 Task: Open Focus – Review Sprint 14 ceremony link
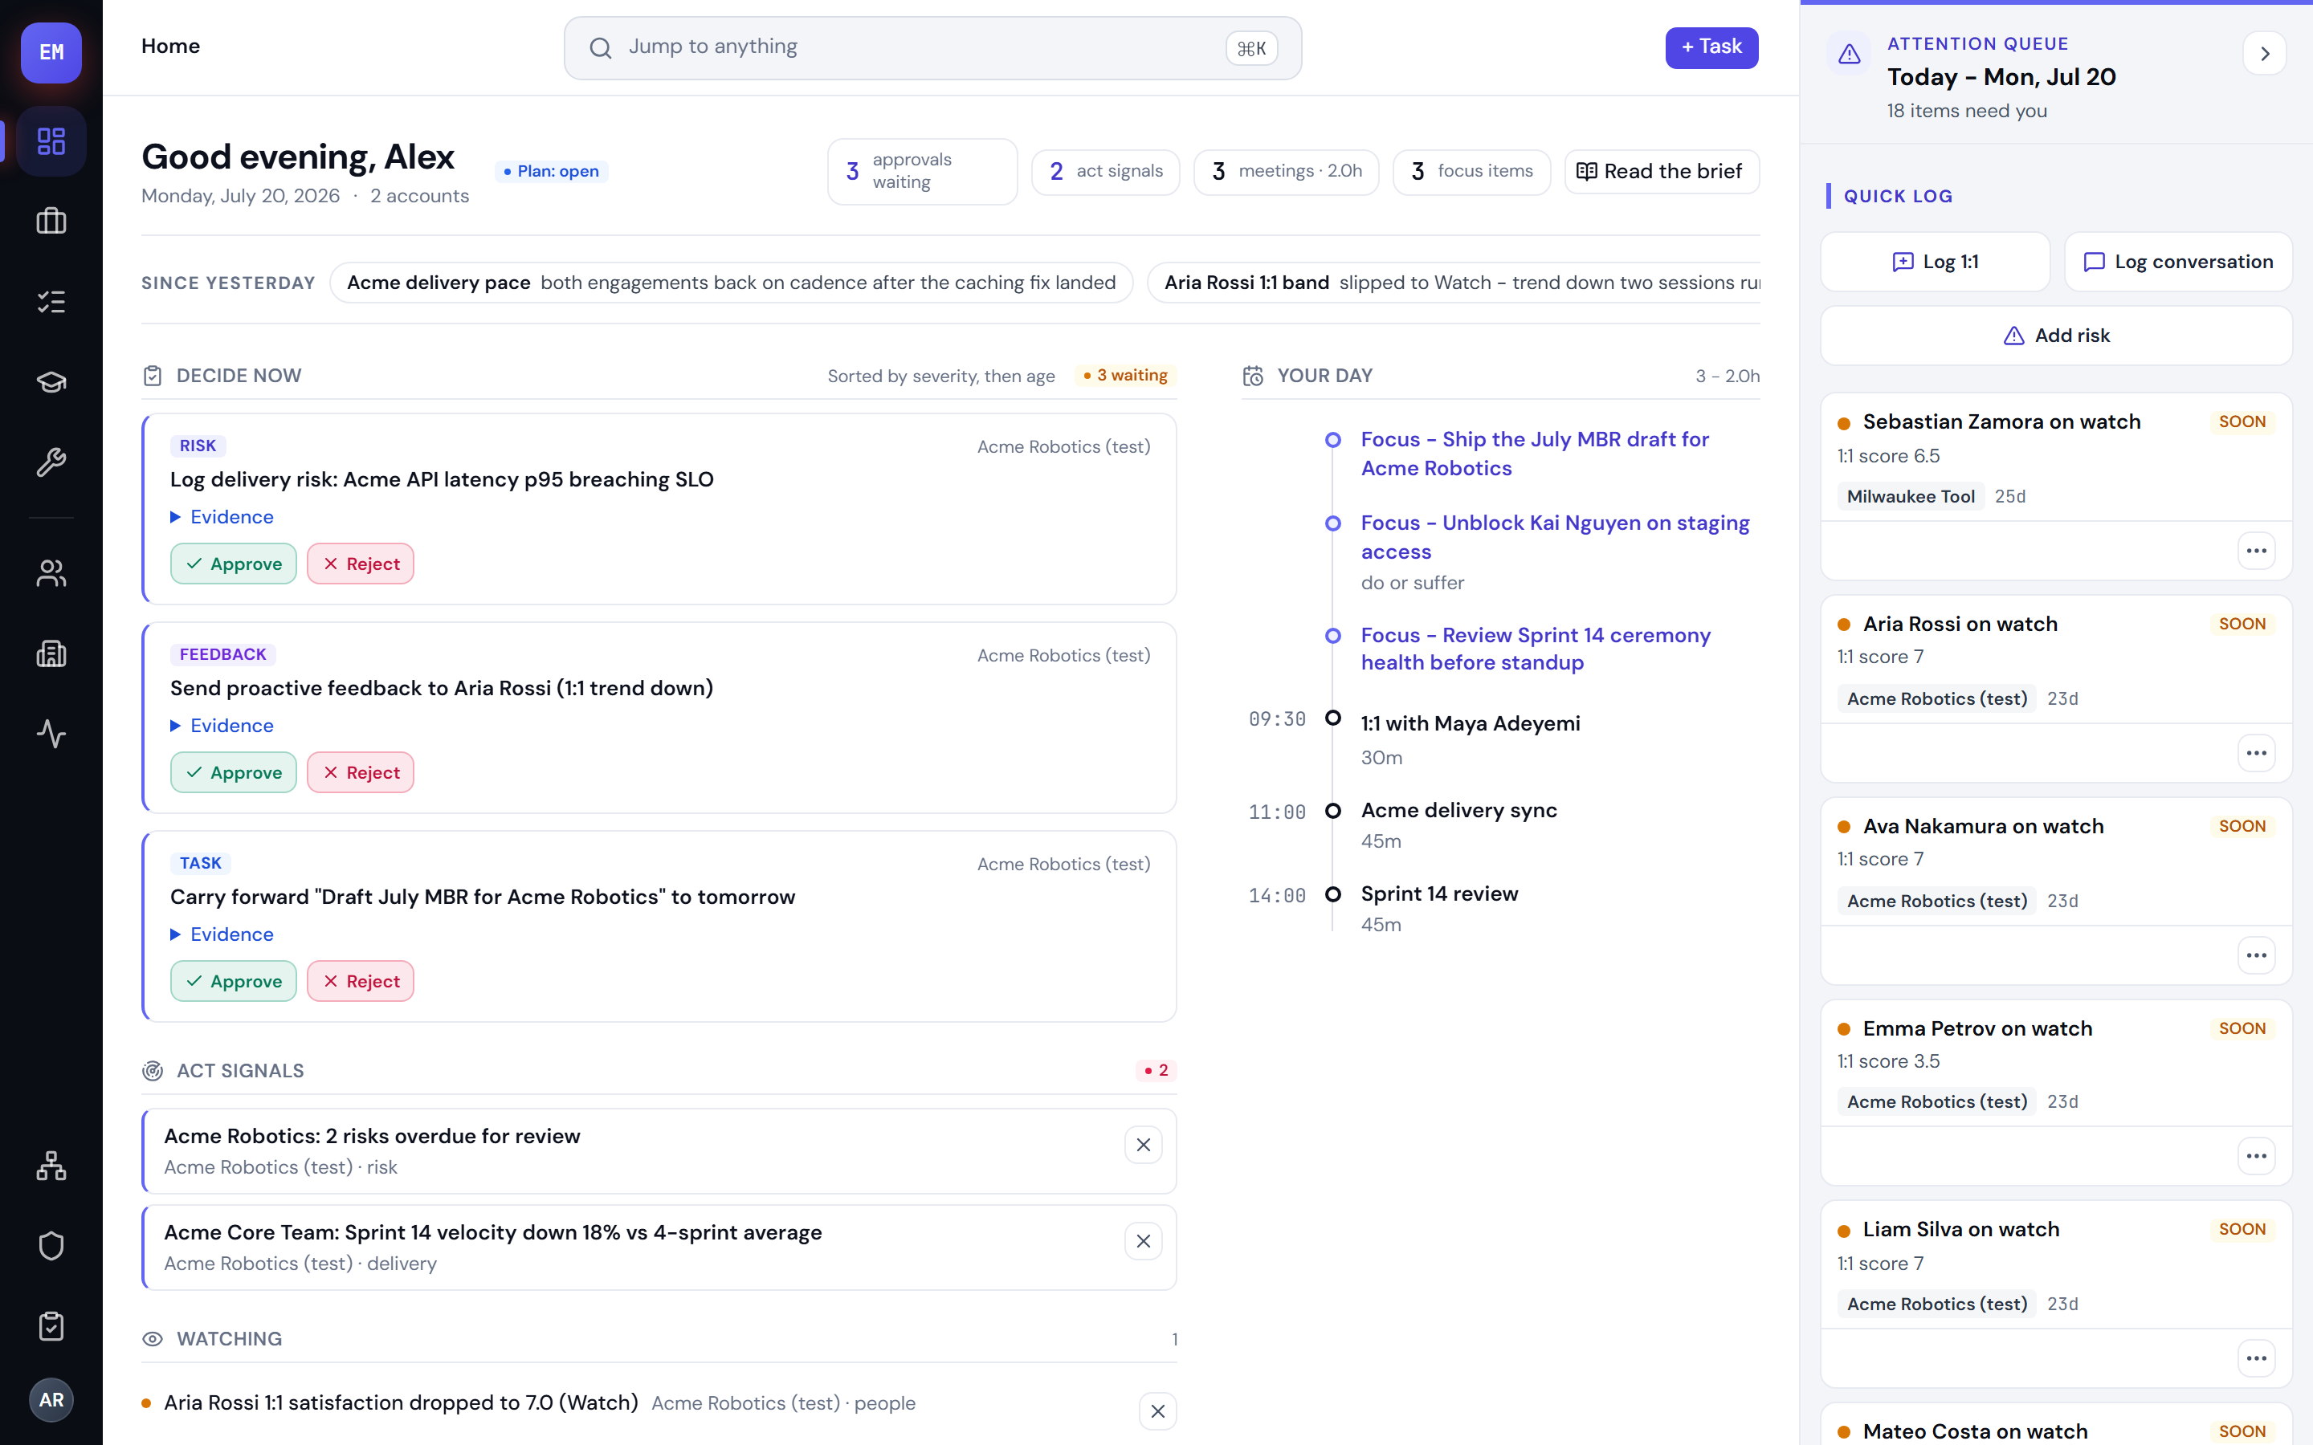[1535, 649]
